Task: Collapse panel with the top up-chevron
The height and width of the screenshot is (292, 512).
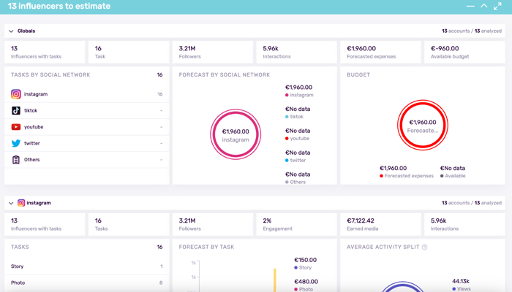Action: click(x=483, y=6)
